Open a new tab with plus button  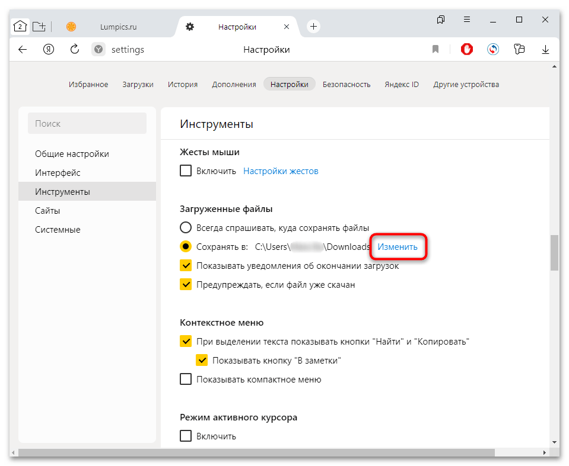[313, 27]
